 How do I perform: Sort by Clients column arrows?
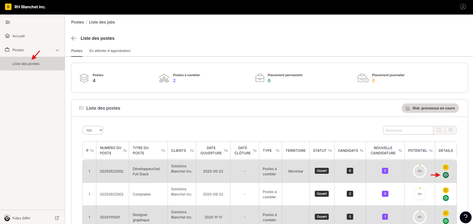tap(192, 151)
